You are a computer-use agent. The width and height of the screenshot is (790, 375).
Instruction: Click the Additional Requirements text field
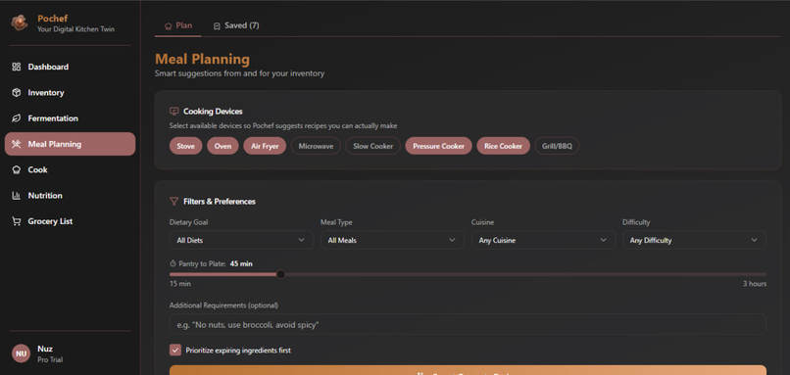tap(468, 325)
